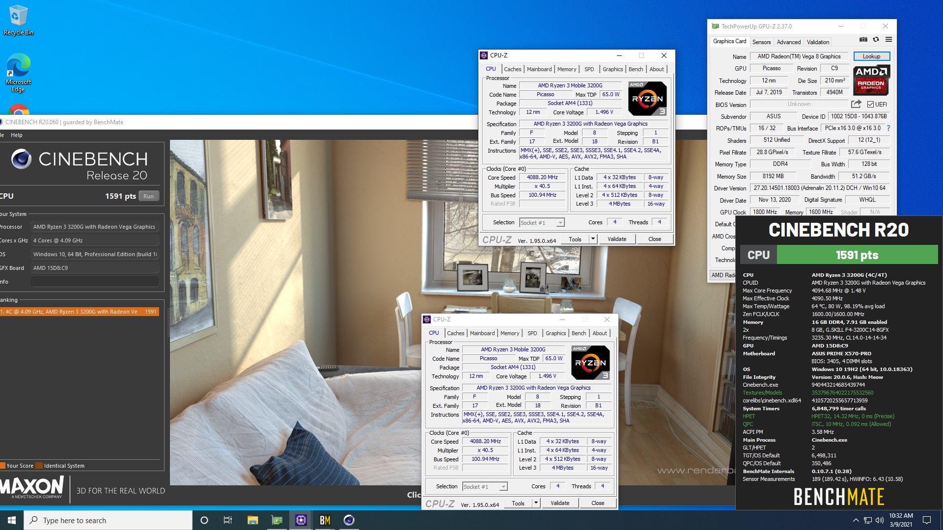943x530 pixels.
Task: Open BenchMate BM taskbar icon
Action: [x=325, y=520]
